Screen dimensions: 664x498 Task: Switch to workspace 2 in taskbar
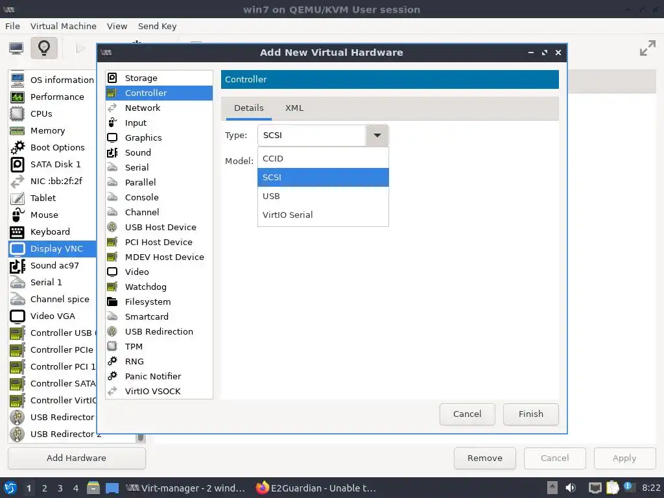tap(45, 488)
